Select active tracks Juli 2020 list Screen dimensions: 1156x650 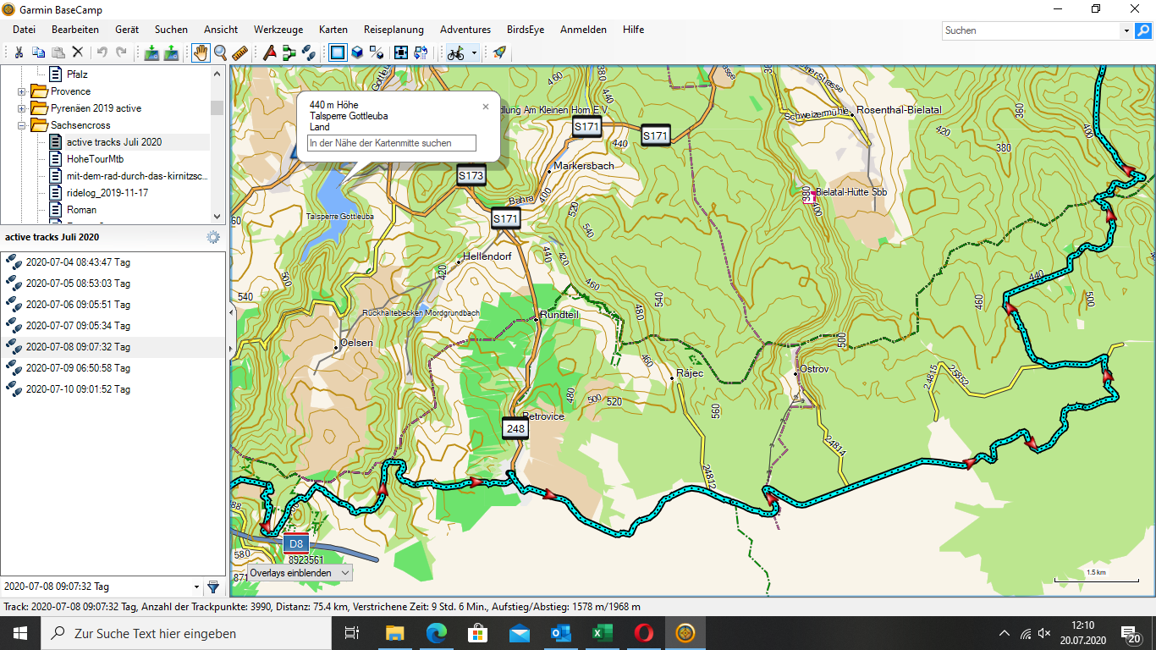[x=113, y=142]
